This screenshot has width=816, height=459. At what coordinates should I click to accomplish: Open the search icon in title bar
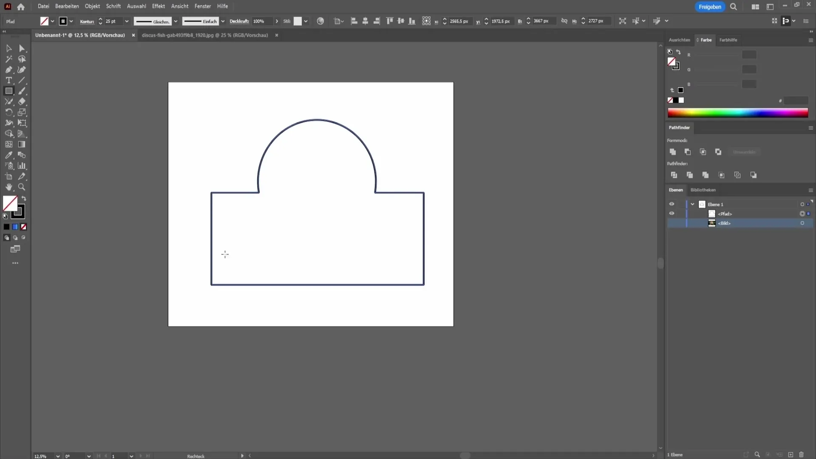734,7
